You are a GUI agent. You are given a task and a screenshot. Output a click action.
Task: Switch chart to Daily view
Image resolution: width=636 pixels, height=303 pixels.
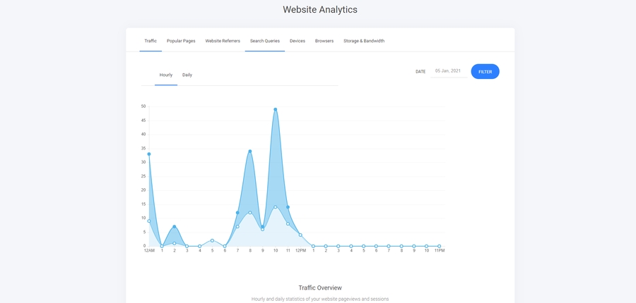pos(187,75)
